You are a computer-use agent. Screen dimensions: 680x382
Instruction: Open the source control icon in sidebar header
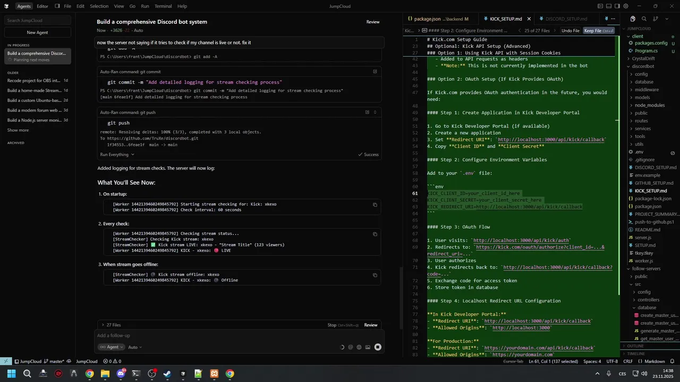656,19
